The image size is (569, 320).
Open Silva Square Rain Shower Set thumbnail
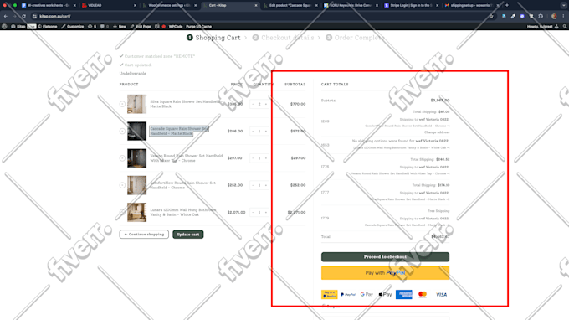136,104
